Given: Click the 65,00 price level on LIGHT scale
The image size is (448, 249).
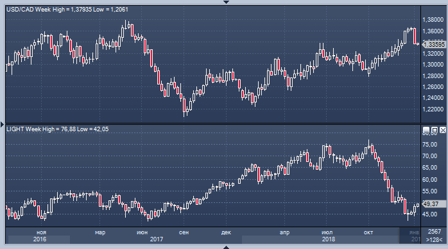Looking at the screenshot, I should tap(430, 168).
